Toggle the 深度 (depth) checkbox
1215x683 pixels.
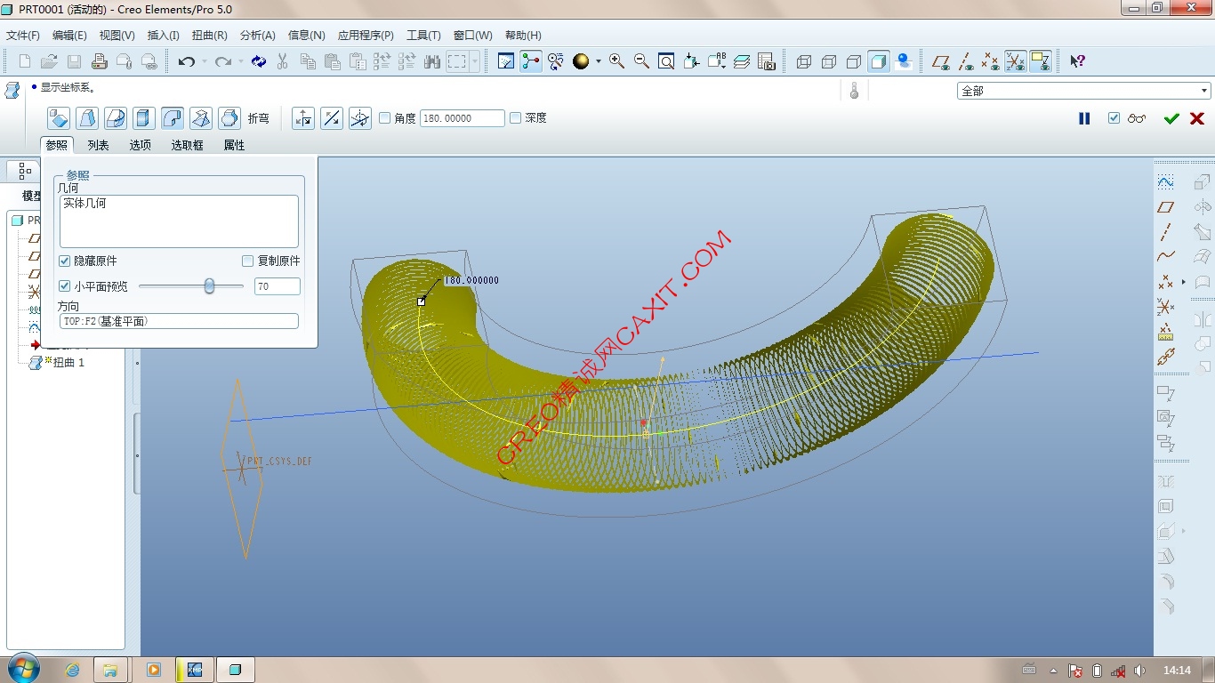515,117
